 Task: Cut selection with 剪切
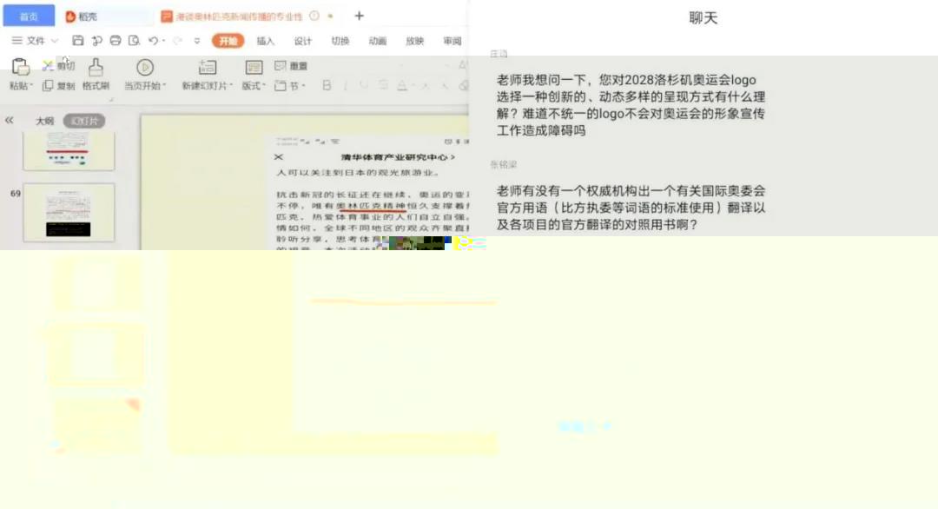tap(59, 66)
